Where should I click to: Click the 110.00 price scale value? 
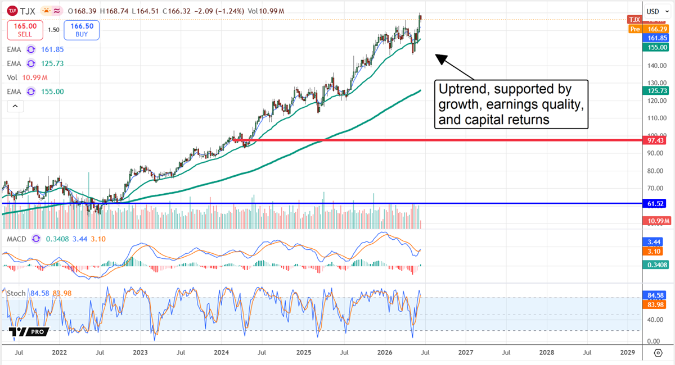[657, 118]
